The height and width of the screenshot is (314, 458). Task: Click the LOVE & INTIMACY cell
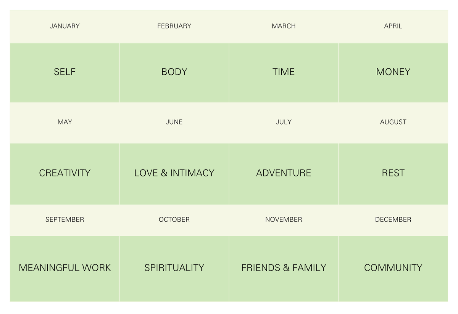[174, 173]
